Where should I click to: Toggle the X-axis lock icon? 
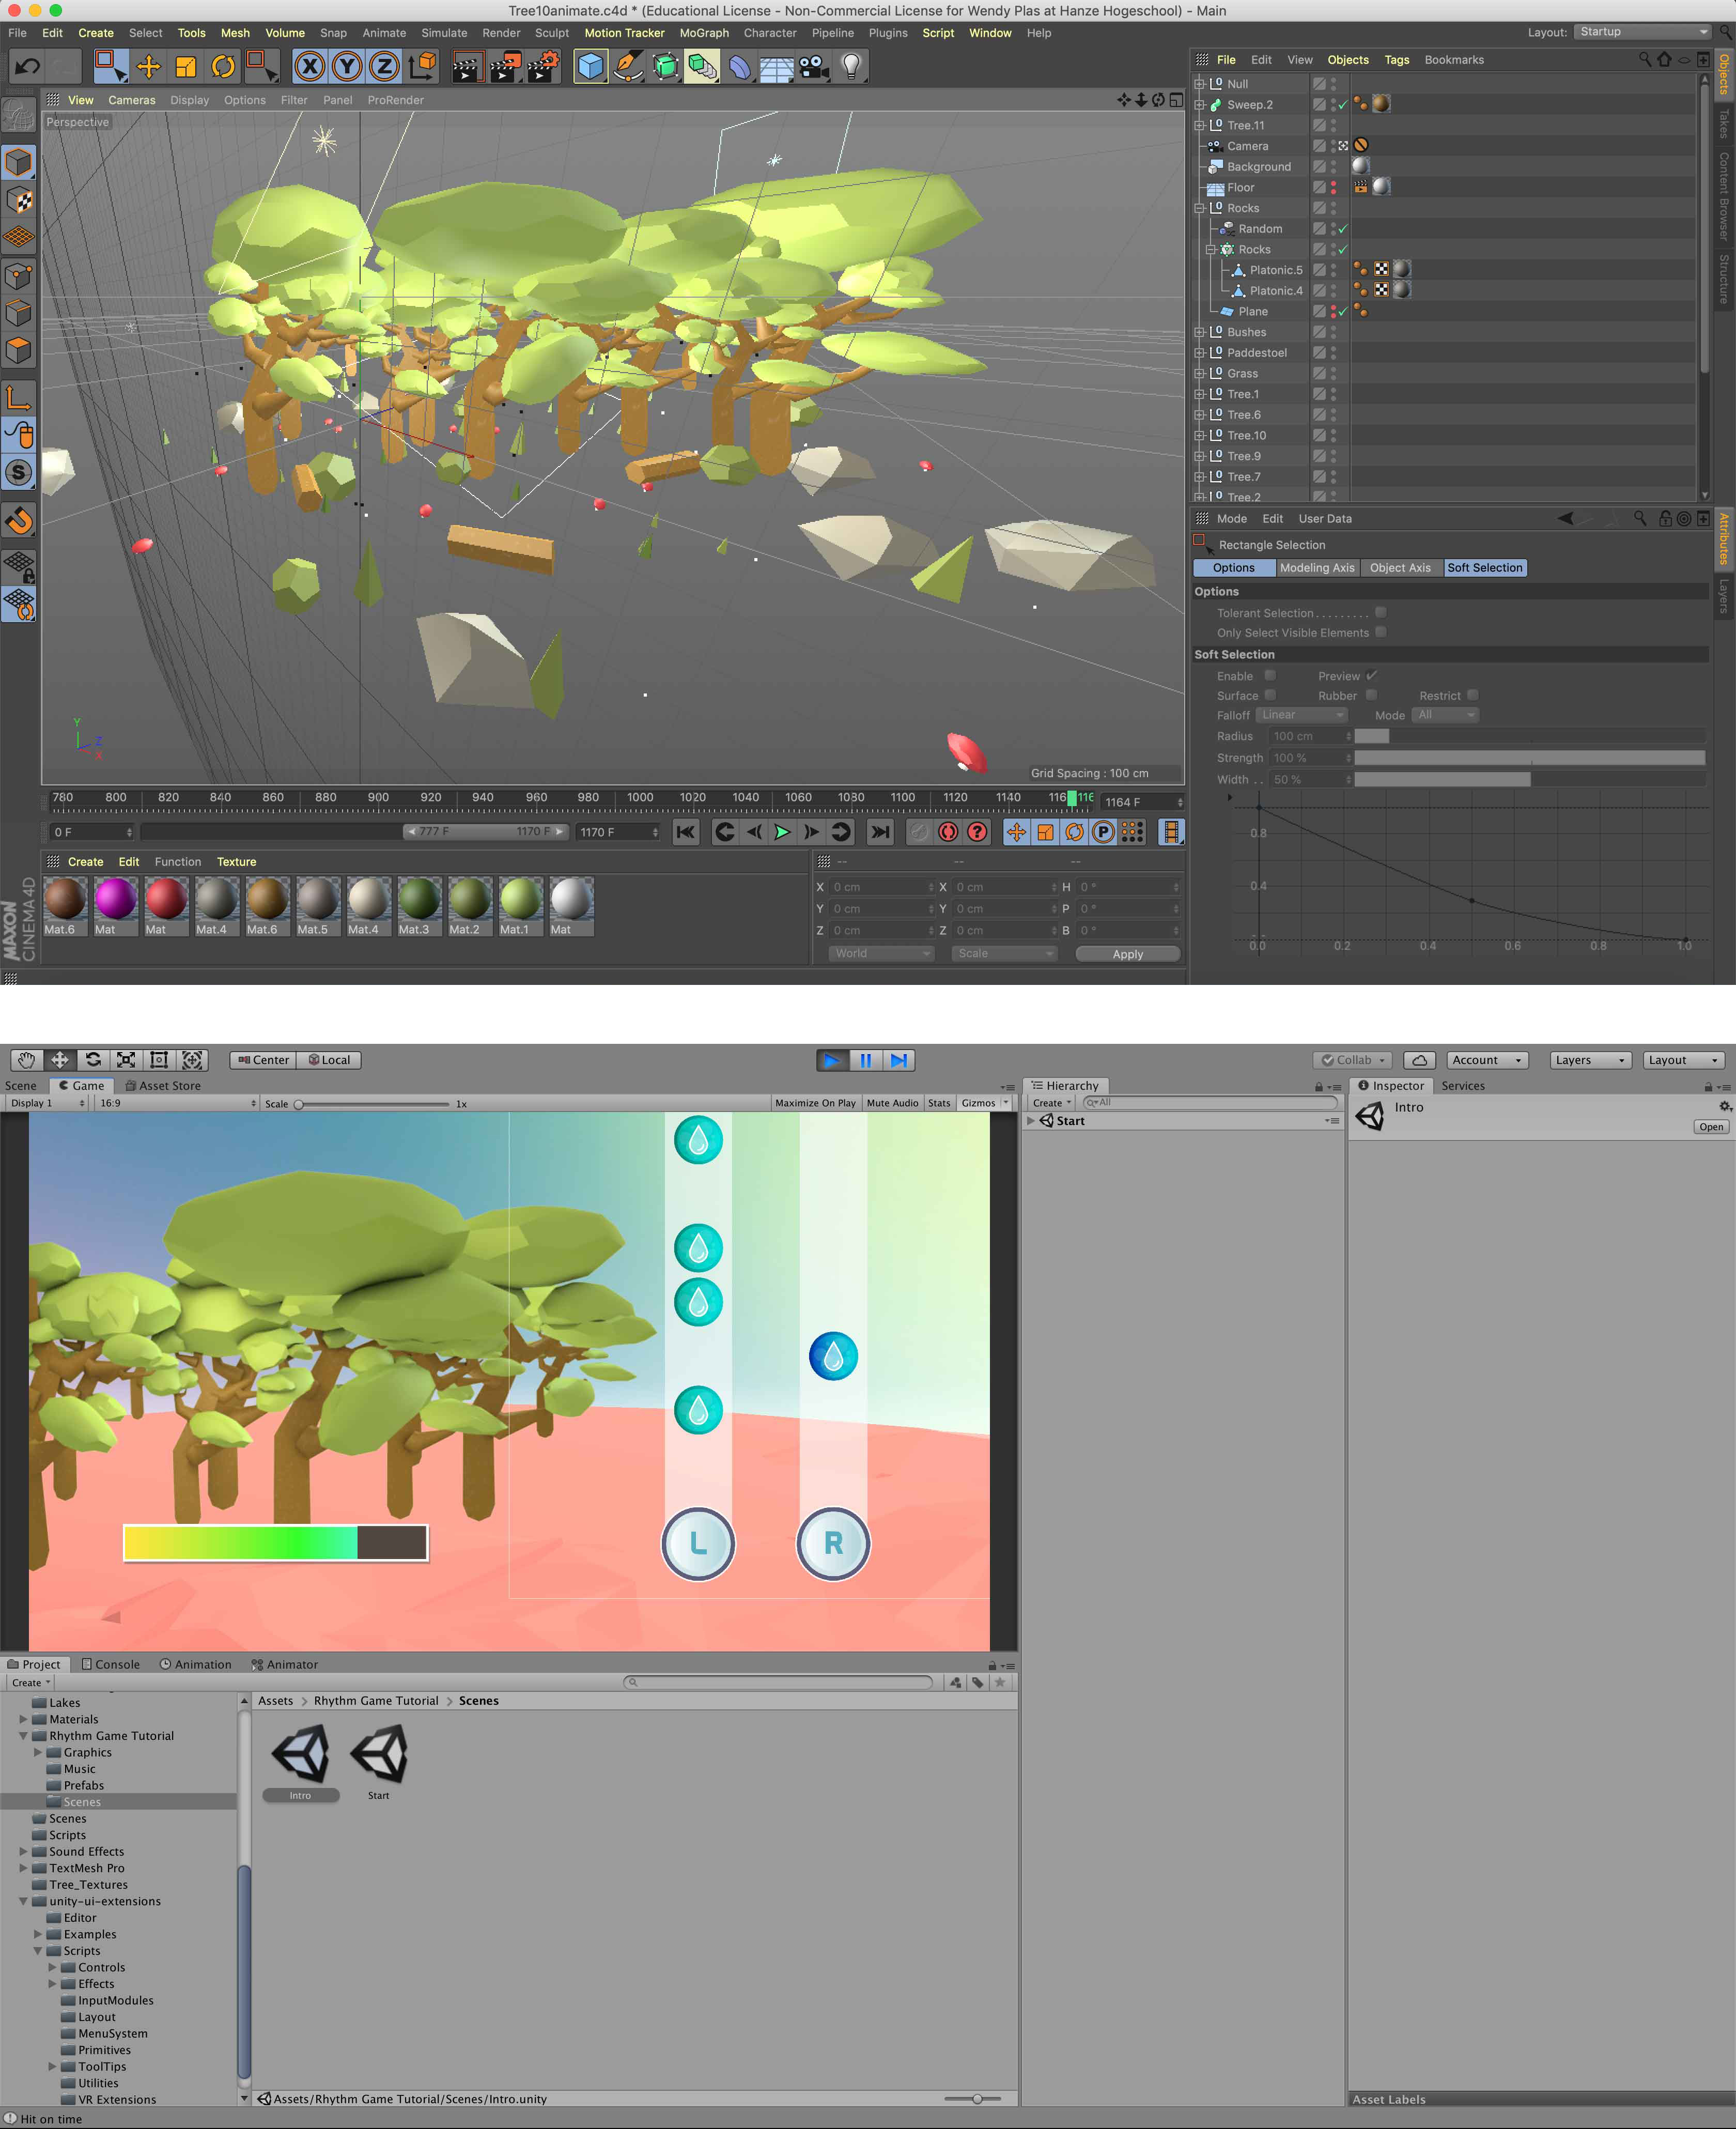pyautogui.click(x=310, y=67)
